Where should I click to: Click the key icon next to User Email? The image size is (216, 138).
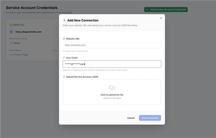[x=64, y=58]
